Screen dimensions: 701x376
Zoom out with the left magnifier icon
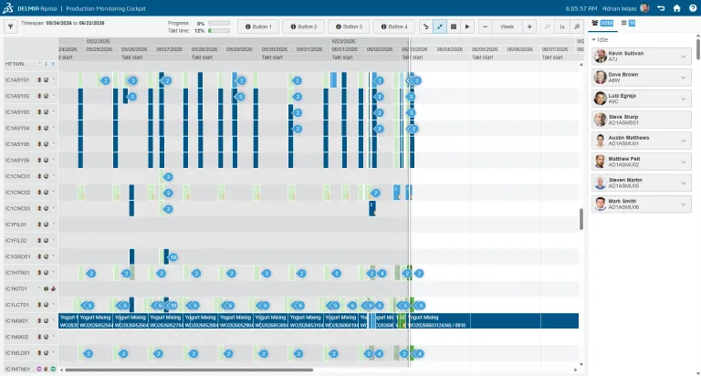548,26
